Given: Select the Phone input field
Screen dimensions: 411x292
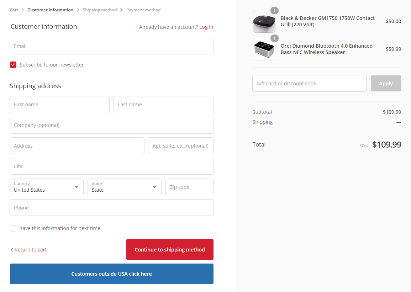Looking at the screenshot, I should pos(111,208).
